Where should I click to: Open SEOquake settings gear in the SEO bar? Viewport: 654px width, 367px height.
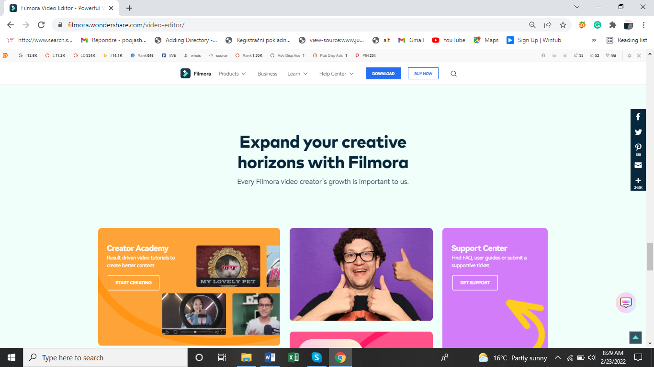pos(630,55)
